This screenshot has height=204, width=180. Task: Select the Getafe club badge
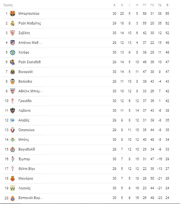coord(13,52)
